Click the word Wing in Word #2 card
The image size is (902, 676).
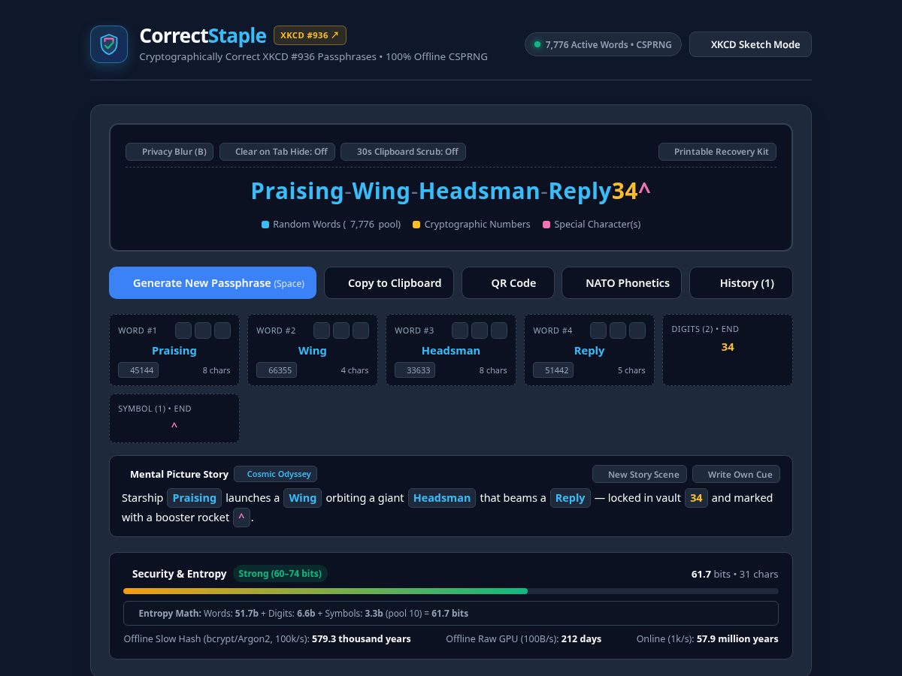click(313, 351)
